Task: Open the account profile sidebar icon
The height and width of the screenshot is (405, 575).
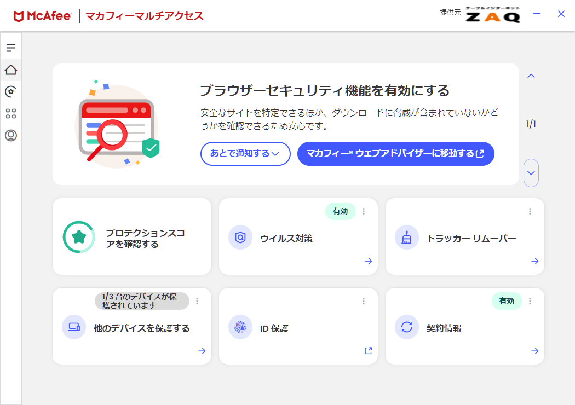Action: pos(11,136)
